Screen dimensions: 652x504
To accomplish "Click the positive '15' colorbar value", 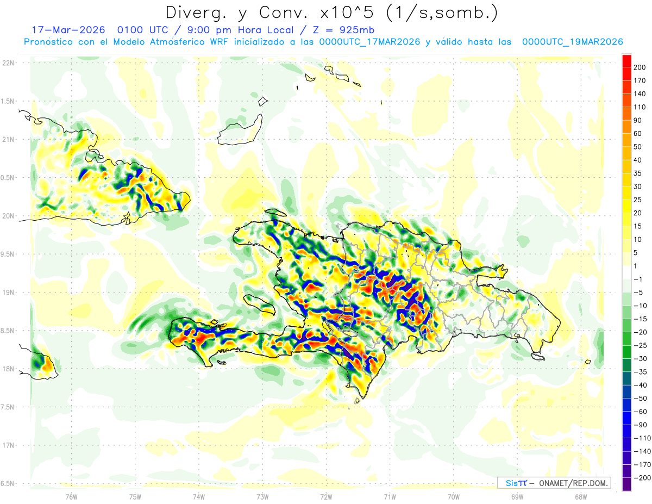I will click(x=638, y=226).
